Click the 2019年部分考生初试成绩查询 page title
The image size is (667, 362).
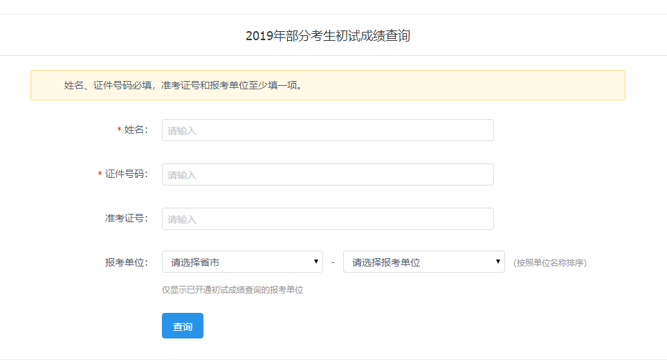[x=328, y=36]
